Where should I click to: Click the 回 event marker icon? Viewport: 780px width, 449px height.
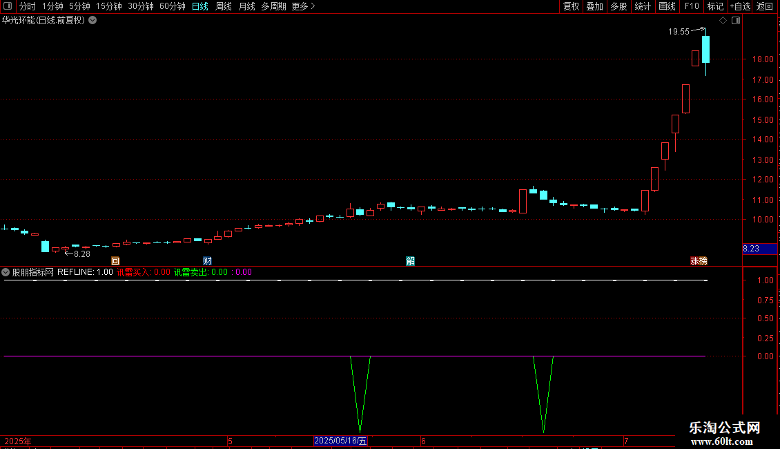tap(115, 261)
